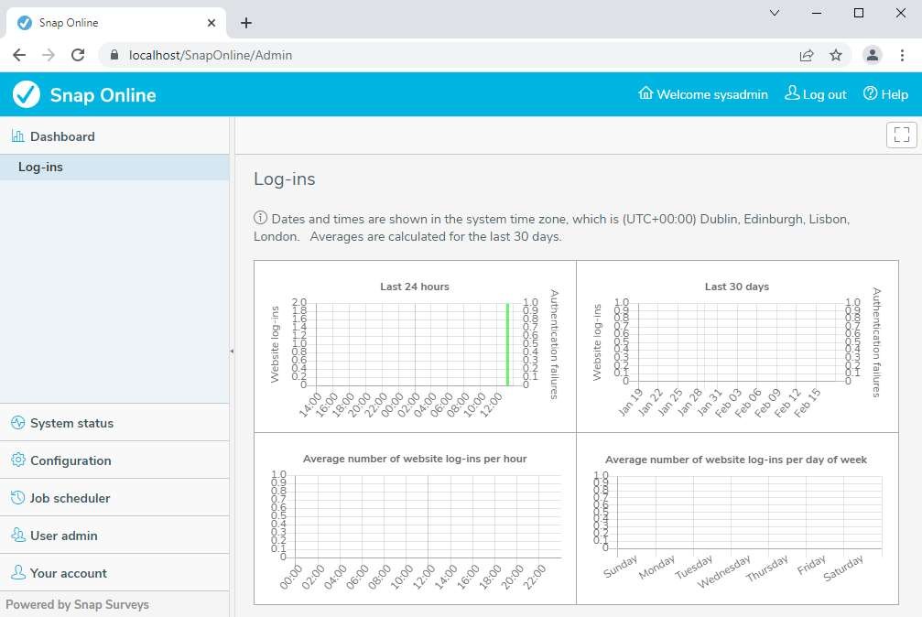The height and width of the screenshot is (617, 922).
Task: Open the browser share page icon
Action: tap(806, 55)
